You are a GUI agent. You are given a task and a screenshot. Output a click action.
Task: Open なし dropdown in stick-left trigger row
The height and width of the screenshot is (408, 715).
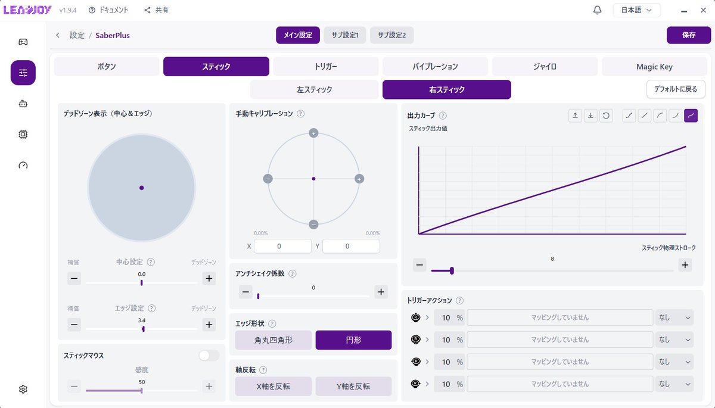pos(674,362)
